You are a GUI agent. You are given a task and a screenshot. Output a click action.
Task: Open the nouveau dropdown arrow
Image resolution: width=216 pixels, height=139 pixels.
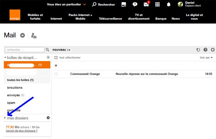(x=69, y=50)
